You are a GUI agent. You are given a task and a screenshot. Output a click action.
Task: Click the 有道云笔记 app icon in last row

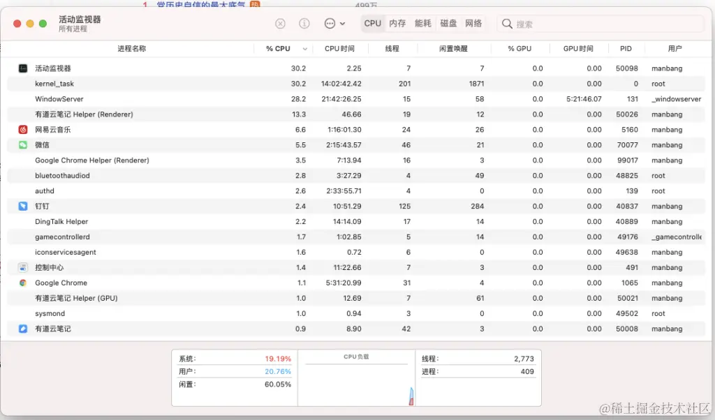tap(23, 329)
